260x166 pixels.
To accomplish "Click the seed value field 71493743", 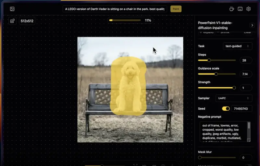I will [242, 108].
